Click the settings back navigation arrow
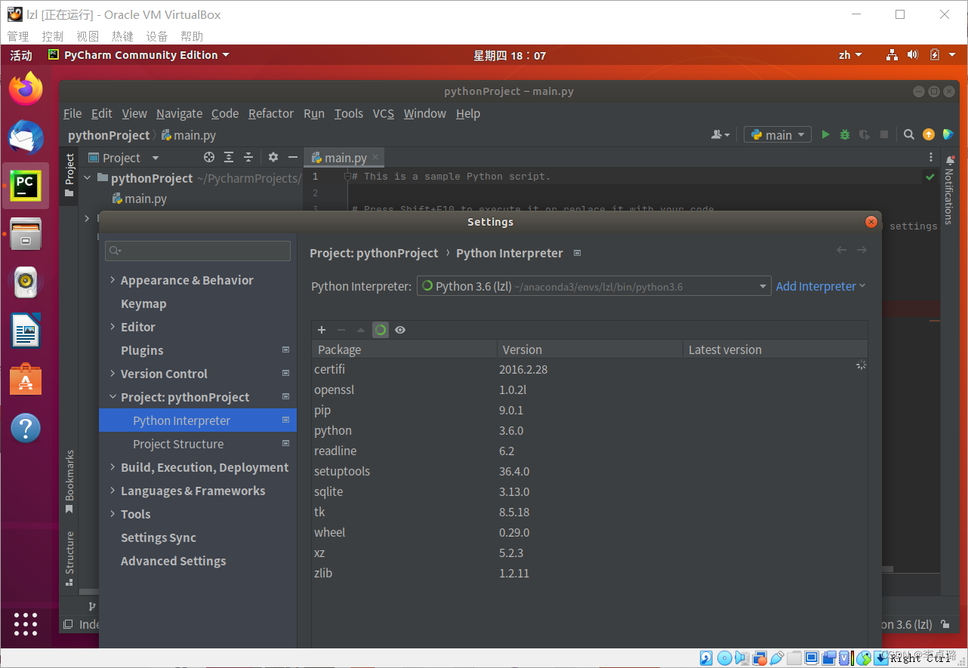The width and height of the screenshot is (968, 668). (842, 250)
